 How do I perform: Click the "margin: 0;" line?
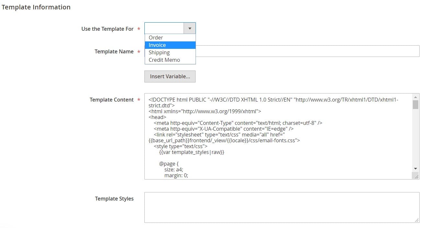(176, 175)
